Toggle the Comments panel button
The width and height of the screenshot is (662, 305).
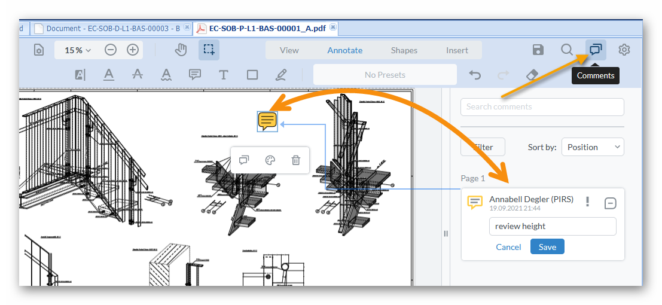[595, 50]
